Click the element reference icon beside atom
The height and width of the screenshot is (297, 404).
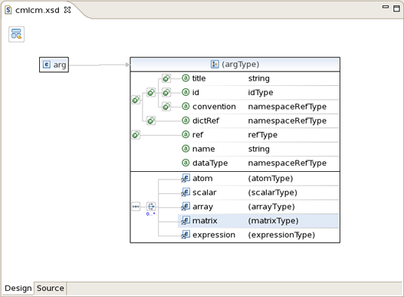coord(186,178)
